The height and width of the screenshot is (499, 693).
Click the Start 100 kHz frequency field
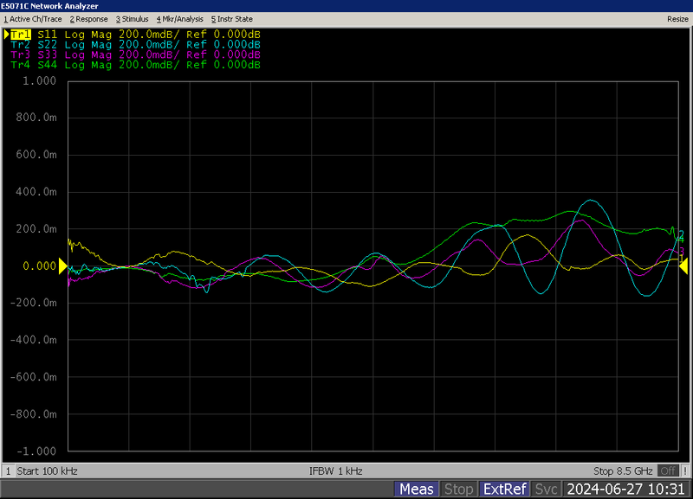(47, 471)
